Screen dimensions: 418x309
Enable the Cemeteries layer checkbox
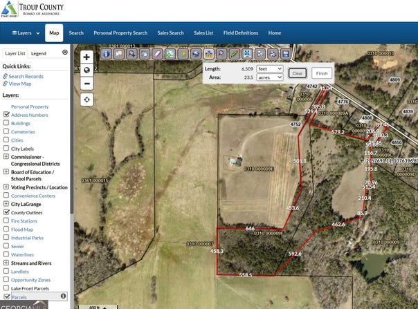pos(6,131)
